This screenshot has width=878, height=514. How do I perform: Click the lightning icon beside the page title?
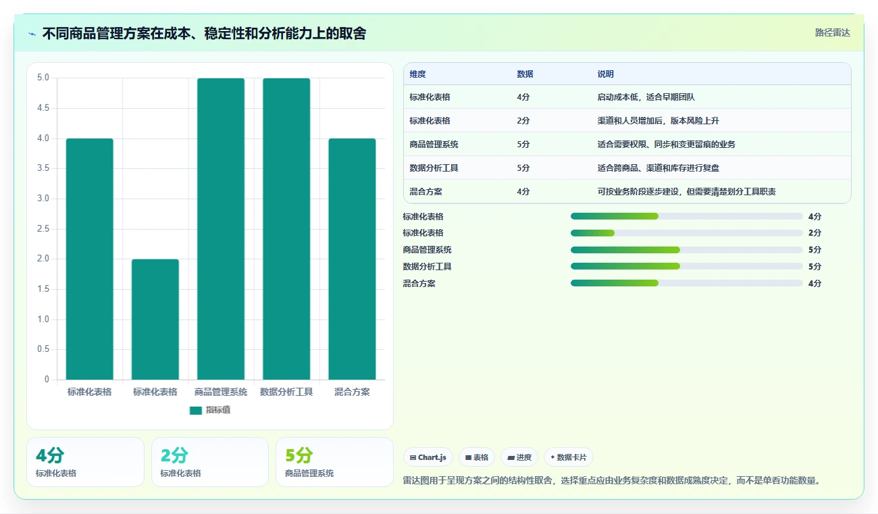tap(32, 34)
